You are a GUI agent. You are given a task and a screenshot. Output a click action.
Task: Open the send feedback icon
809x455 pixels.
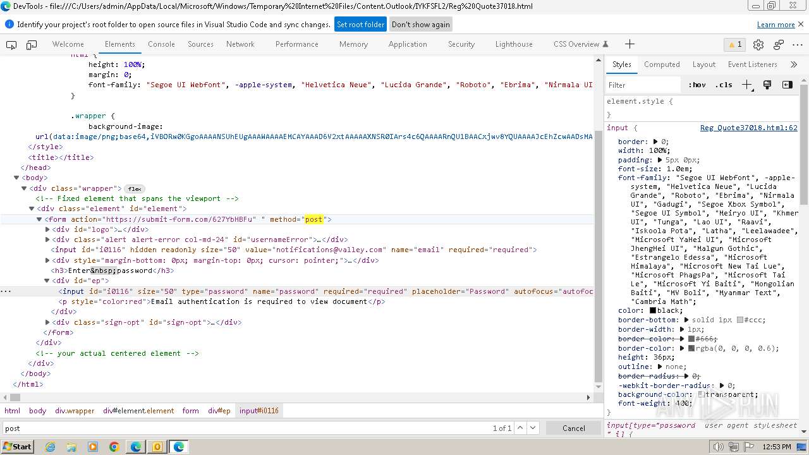pyautogui.click(x=779, y=44)
